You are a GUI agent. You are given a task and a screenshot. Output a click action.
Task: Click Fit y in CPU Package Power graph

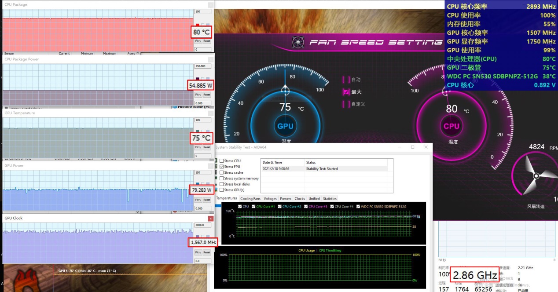tap(198, 95)
